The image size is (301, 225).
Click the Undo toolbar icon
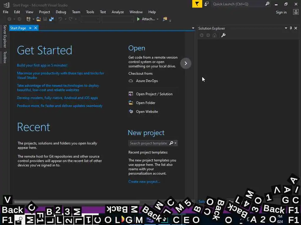pos(60,19)
